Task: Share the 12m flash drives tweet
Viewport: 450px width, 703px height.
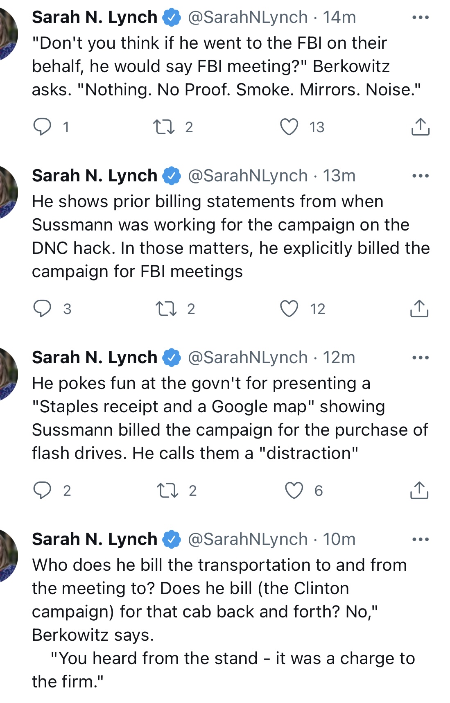Action: 419,491
